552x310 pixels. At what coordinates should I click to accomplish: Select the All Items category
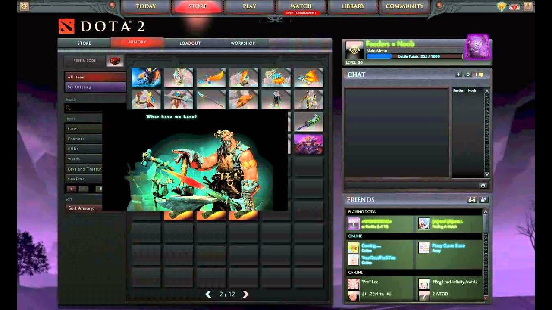pyautogui.click(x=95, y=77)
